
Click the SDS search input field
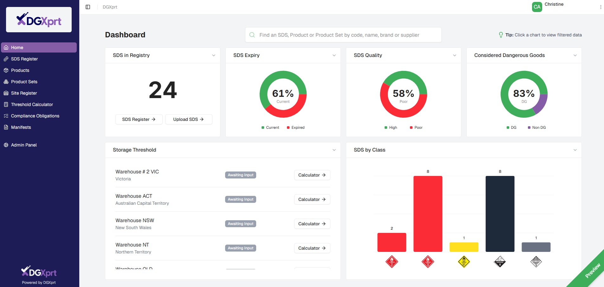tap(342, 35)
